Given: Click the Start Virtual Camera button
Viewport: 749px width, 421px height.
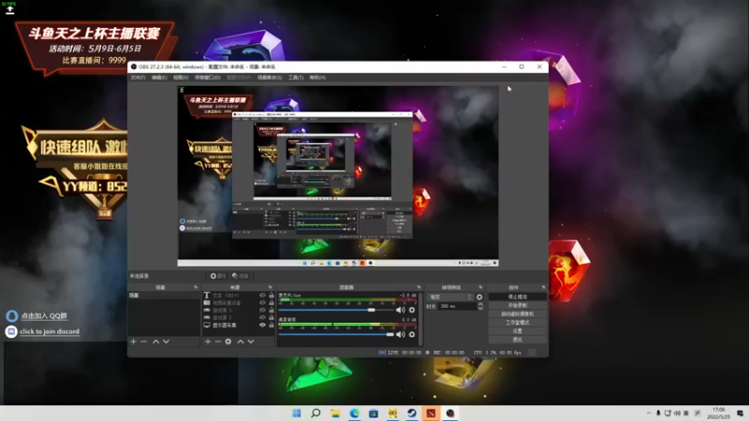Looking at the screenshot, I should click(518, 314).
